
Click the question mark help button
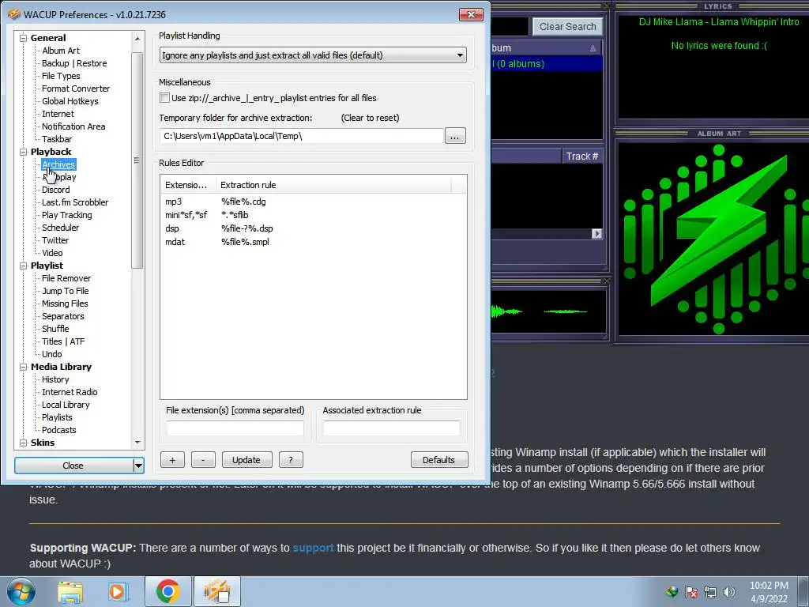click(291, 460)
